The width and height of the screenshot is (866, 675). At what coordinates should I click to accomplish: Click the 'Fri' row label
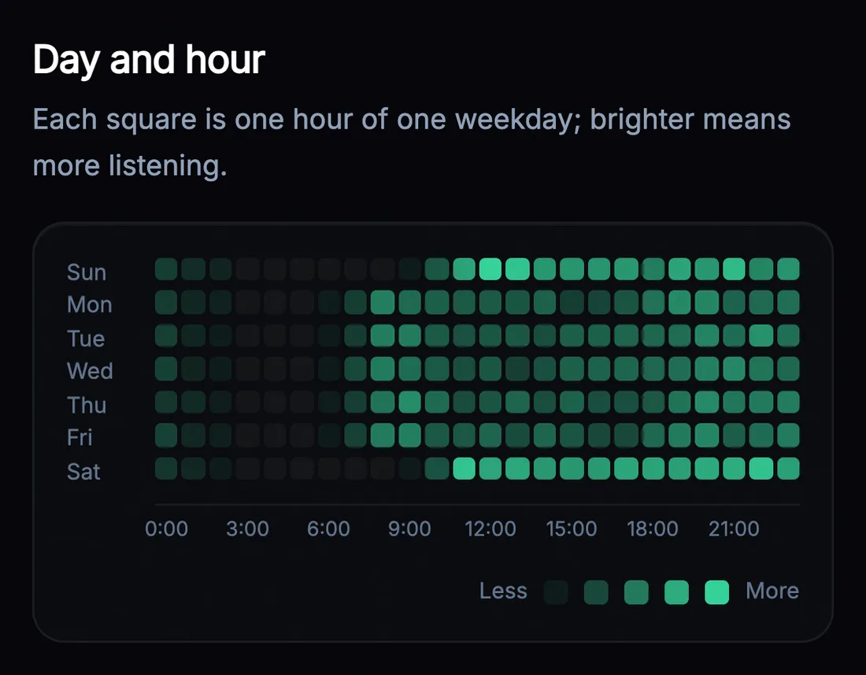[x=80, y=438]
